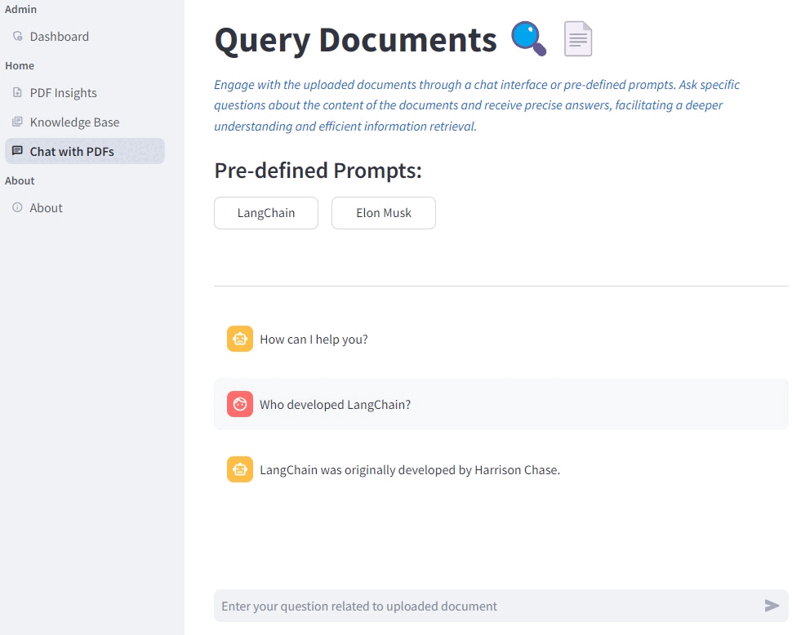Run the Elon Musk pre-defined prompt
Image resolution: width=792 pixels, height=635 pixels.
click(x=384, y=213)
